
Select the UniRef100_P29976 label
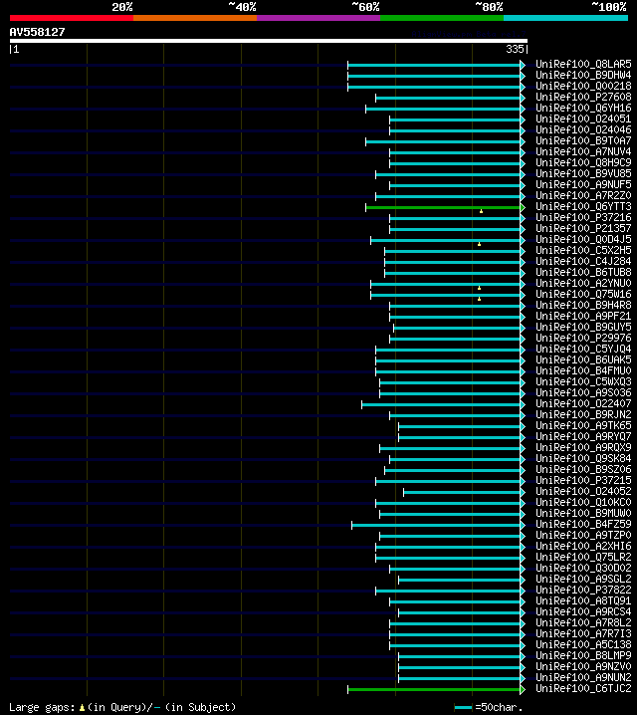(x=583, y=338)
